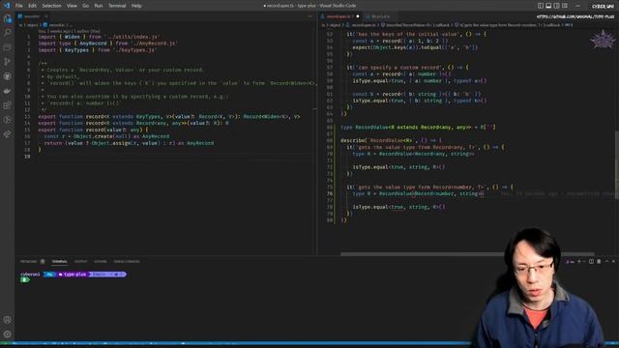619x348 pixels.
Task: Click line 2 import AnyRecord statement
Action: tap(108, 43)
